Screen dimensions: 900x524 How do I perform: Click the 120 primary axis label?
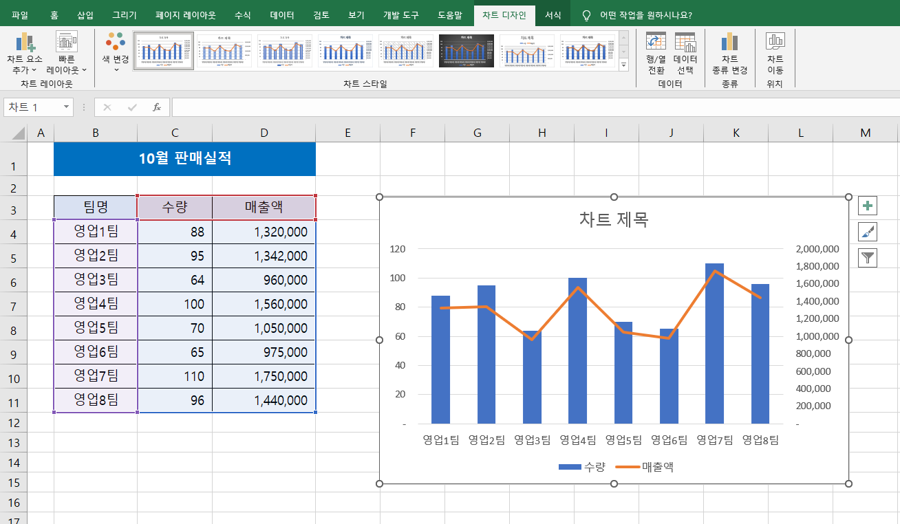[x=397, y=249]
